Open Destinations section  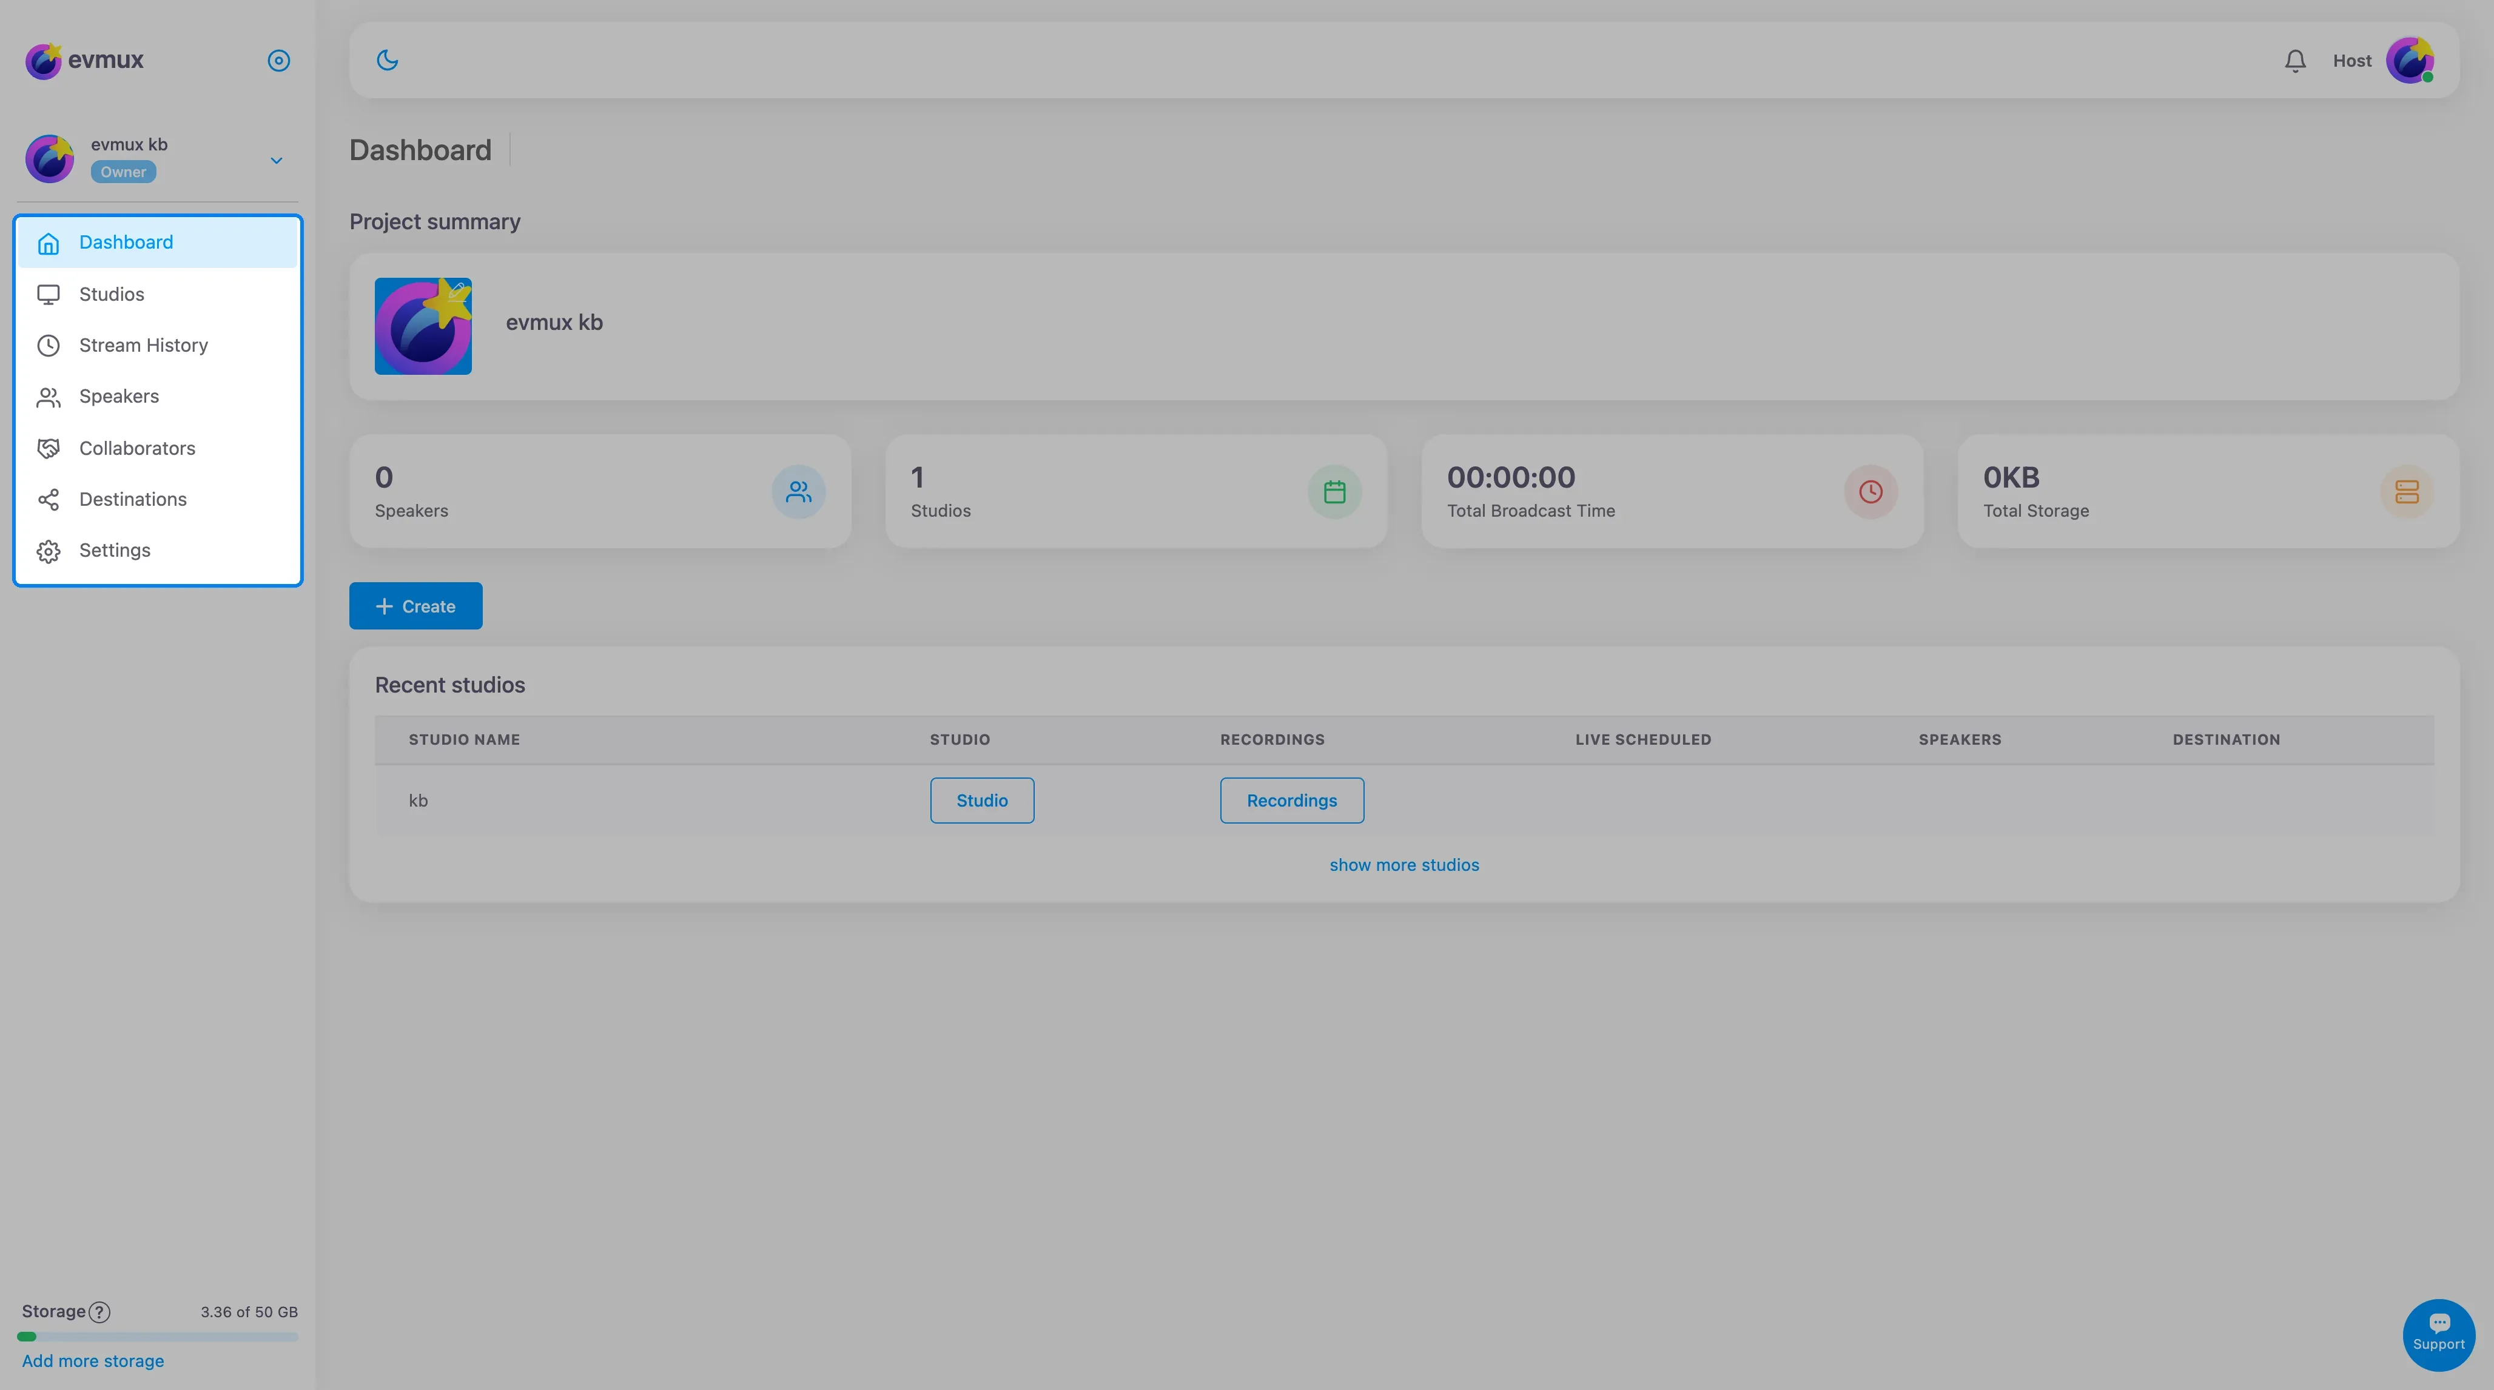tap(158, 500)
